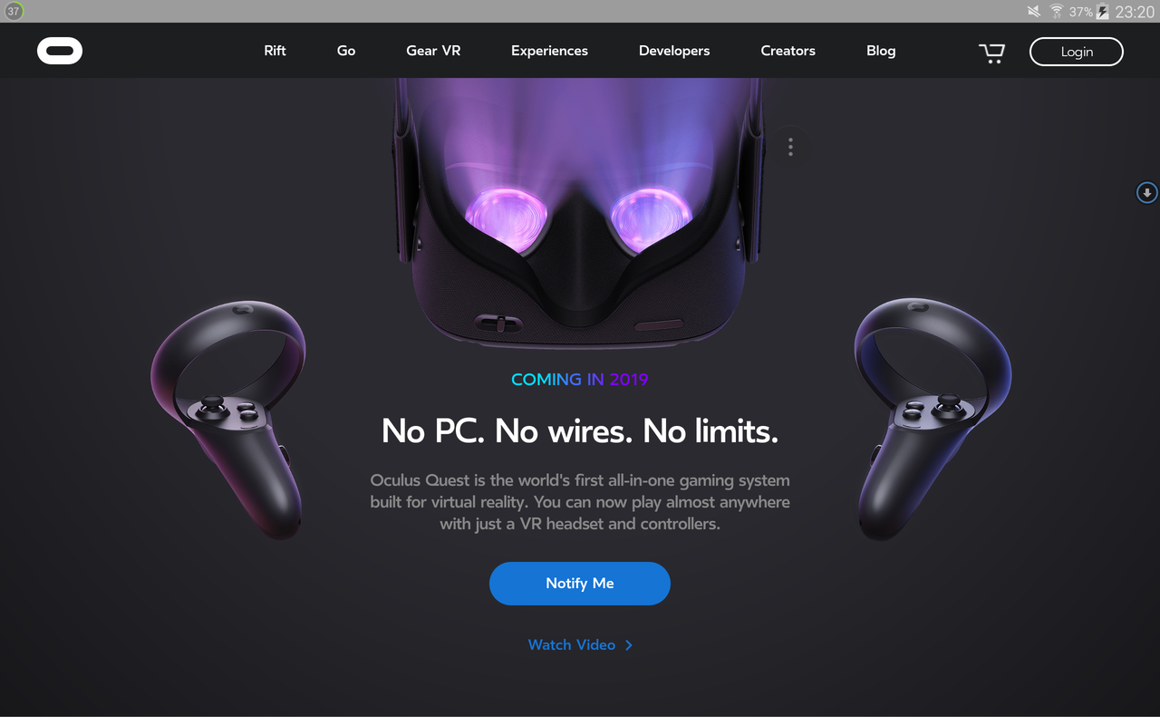Click the chevron next to Watch Video
This screenshot has width=1160, height=725.
(629, 645)
